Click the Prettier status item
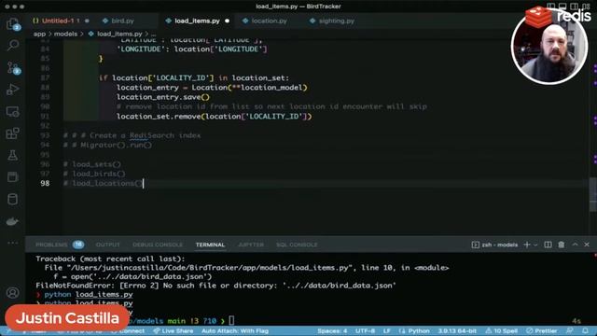This screenshot has height=336, width=597. pos(541,331)
